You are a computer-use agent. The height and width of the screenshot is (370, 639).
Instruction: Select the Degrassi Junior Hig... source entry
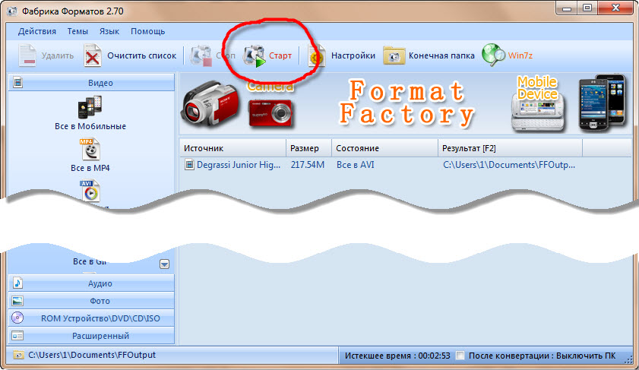point(239,165)
